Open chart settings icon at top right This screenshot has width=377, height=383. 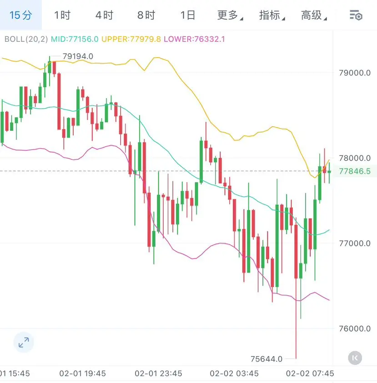coord(356,15)
